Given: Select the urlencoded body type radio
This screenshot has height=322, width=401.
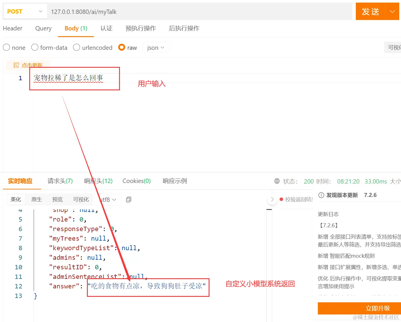Looking at the screenshot, I should pyautogui.click(x=76, y=47).
